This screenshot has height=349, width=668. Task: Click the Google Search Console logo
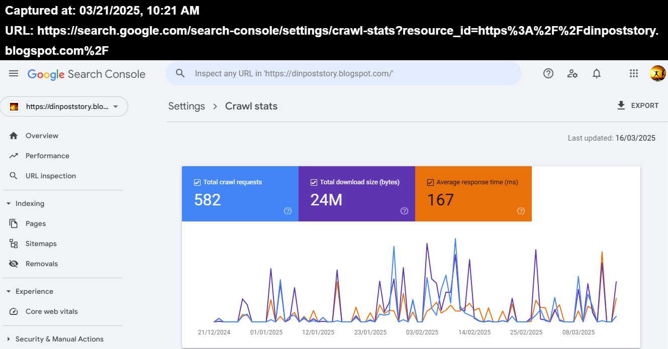pyautogui.click(x=86, y=74)
